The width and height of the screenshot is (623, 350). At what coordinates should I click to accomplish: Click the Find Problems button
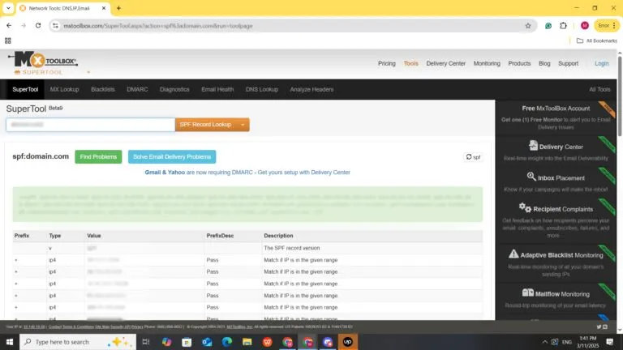98,157
